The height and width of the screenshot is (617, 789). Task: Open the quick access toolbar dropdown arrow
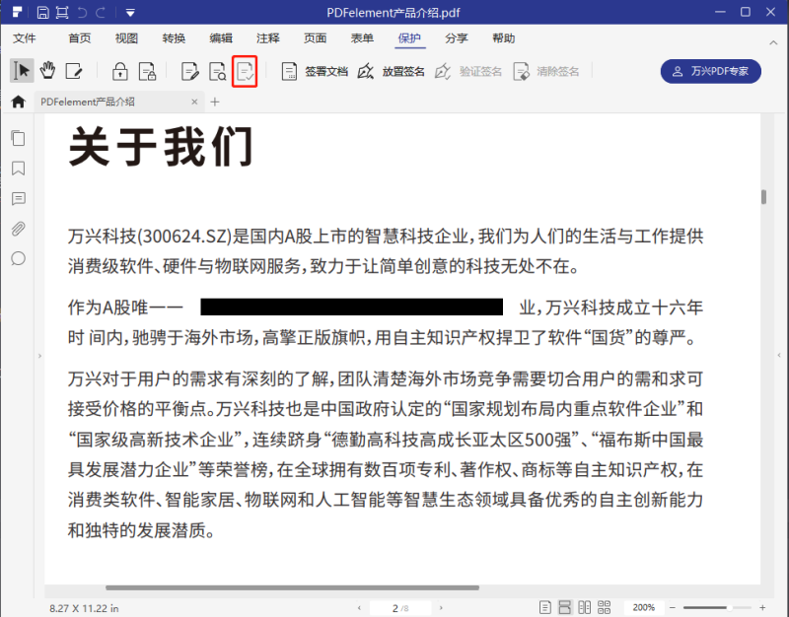click(129, 12)
